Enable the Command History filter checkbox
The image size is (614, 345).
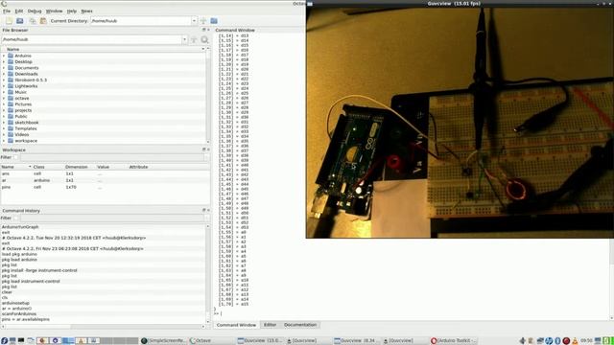(x=15, y=218)
